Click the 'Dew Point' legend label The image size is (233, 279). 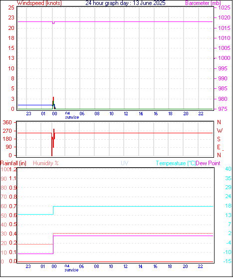tap(208, 163)
